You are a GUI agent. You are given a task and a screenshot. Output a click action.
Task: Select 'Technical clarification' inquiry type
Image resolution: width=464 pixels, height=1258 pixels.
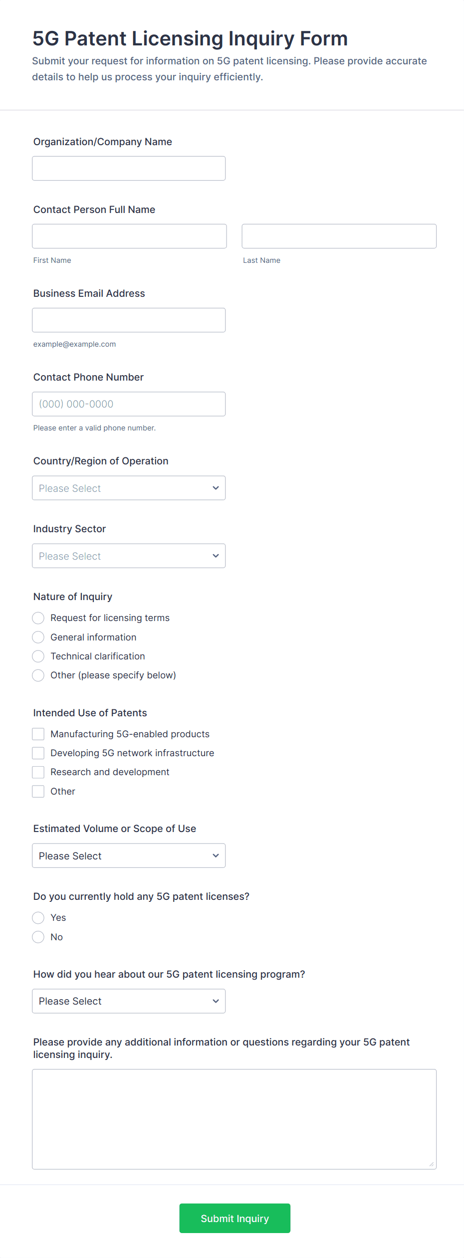pyautogui.click(x=38, y=656)
